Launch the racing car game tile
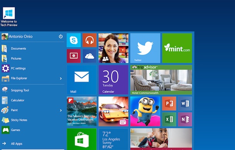 113,111
